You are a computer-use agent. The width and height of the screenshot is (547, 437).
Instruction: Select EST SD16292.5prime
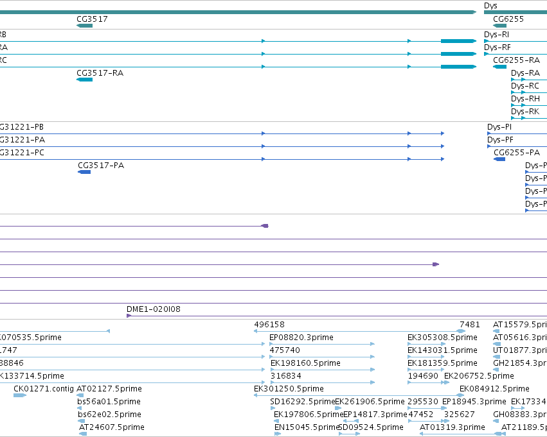click(x=303, y=402)
